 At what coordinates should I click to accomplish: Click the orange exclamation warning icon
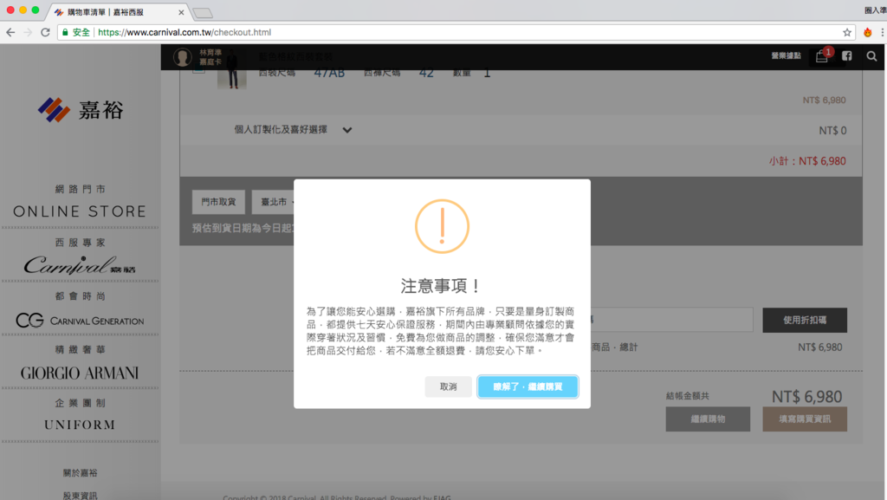(x=443, y=226)
